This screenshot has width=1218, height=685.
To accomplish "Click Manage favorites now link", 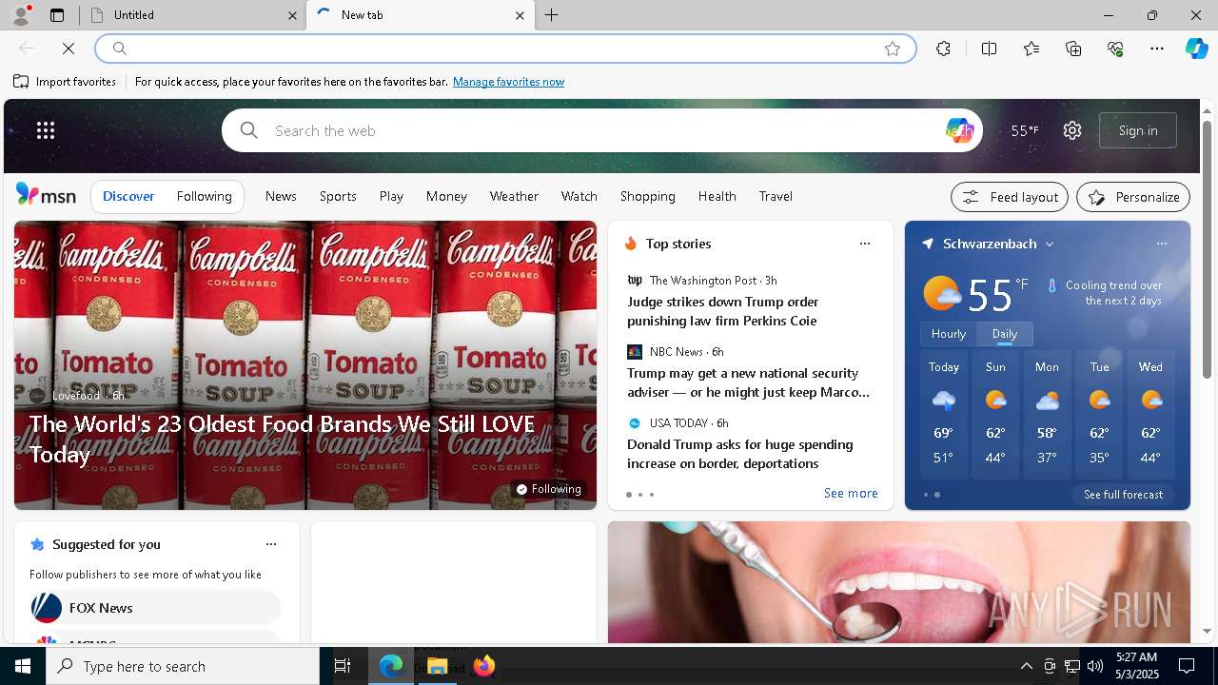I will 508,82.
